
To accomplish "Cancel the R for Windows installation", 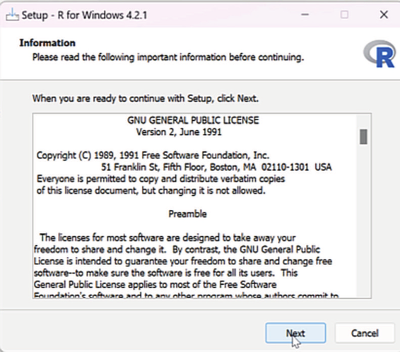I will coord(365,333).
